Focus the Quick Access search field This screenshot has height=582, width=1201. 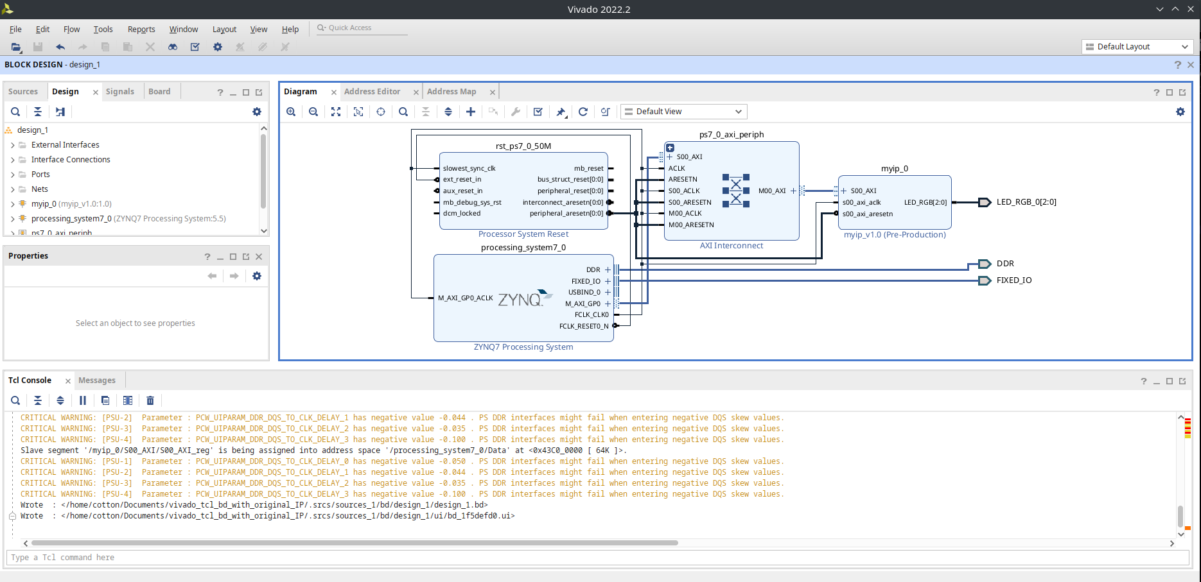click(x=362, y=28)
